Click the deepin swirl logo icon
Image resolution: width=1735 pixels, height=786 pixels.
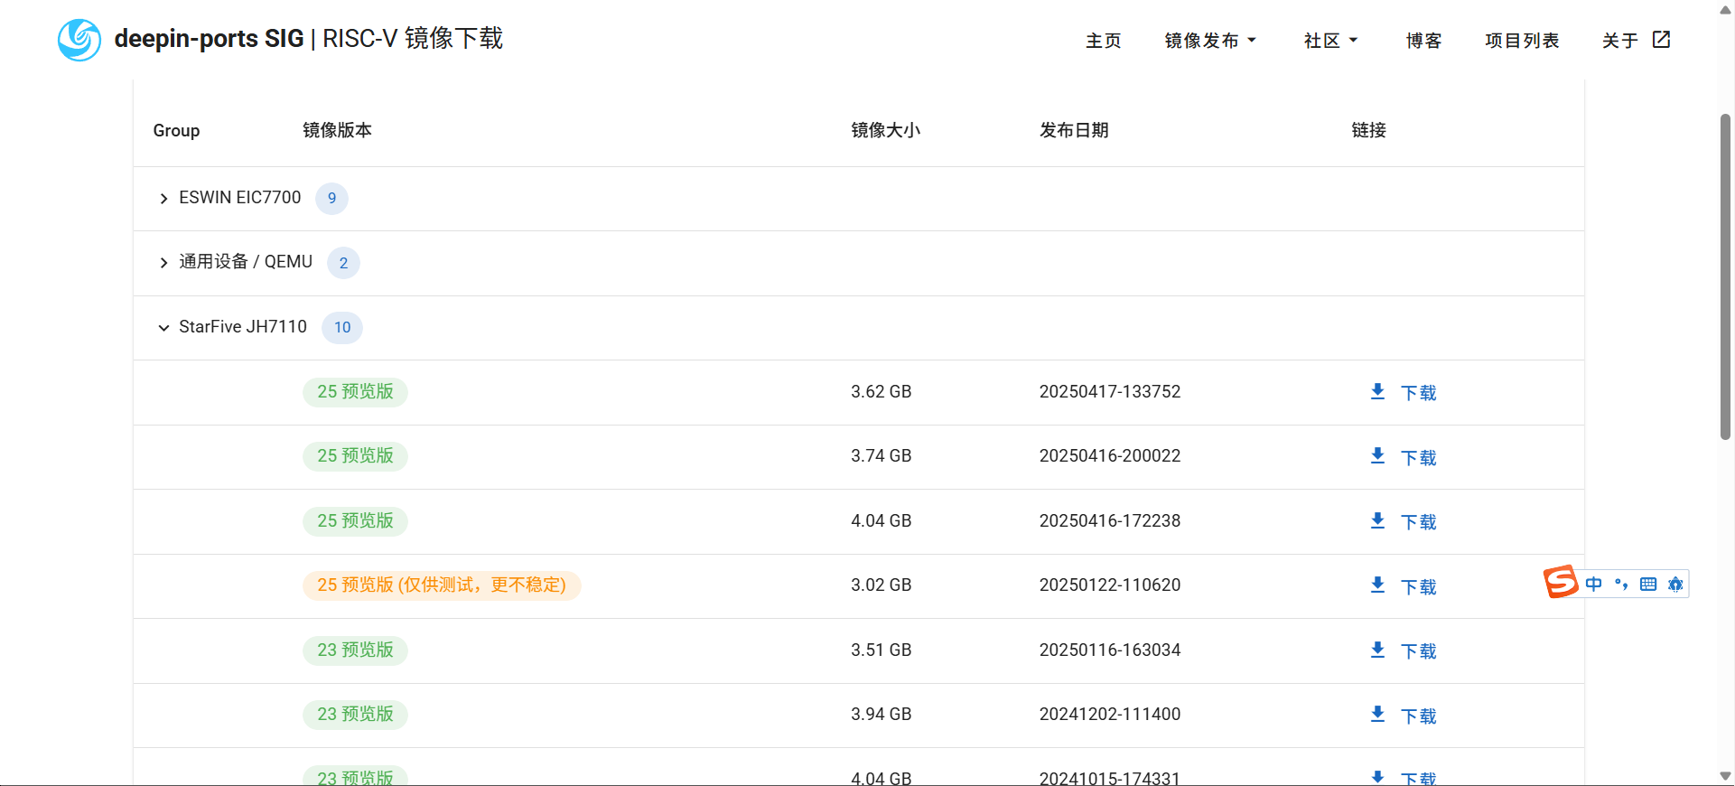[x=79, y=40]
